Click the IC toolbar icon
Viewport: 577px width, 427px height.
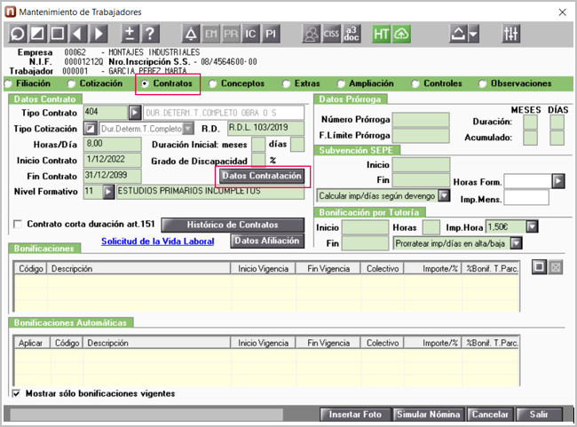coord(250,34)
